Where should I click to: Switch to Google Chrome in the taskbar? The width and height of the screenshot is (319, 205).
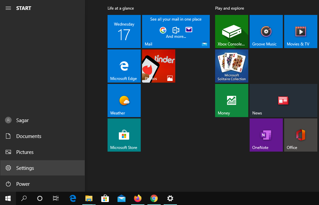pos(154,198)
